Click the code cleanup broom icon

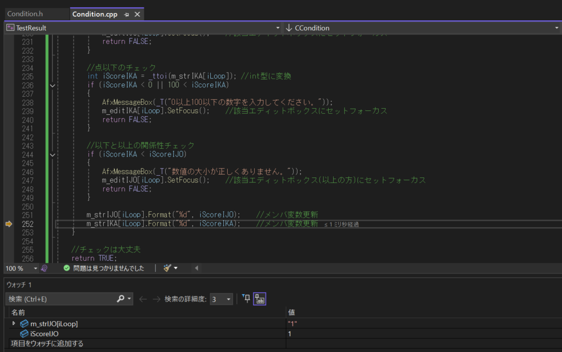click(168, 268)
